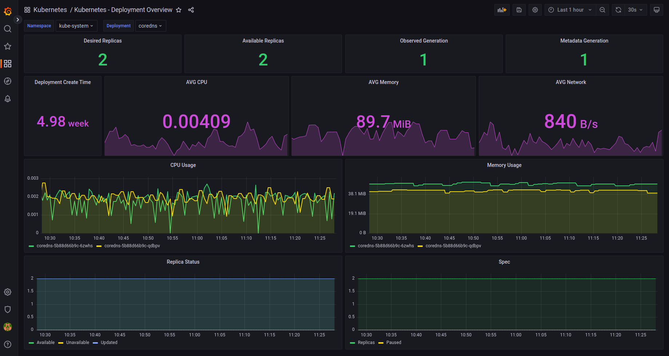Click the yellow qdbpv swatch in Memory Usage
This screenshot has width=669, height=356.
(x=420, y=246)
